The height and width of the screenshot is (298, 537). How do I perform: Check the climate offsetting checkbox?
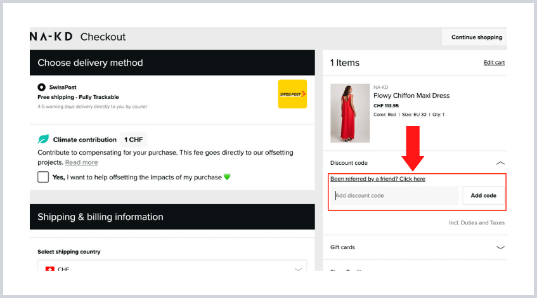pyautogui.click(x=43, y=177)
